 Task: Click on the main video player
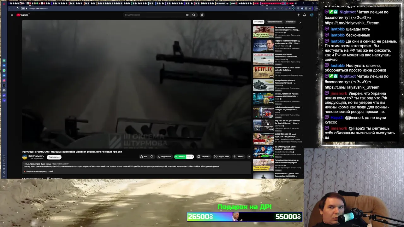click(136, 84)
